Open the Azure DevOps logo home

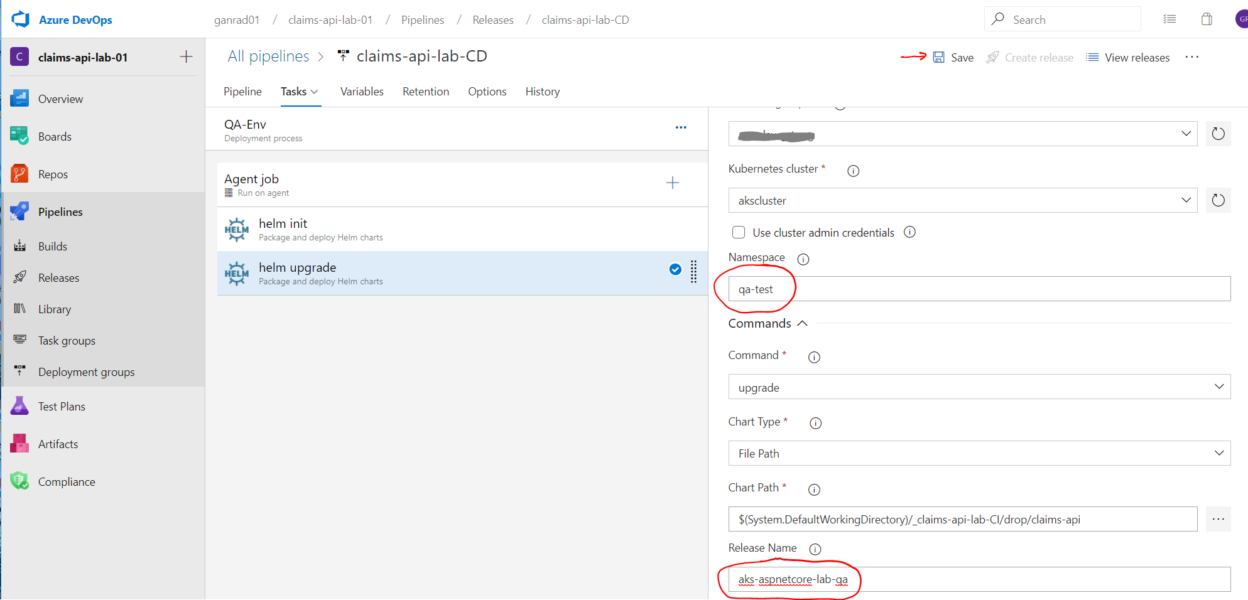(x=20, y=19)
